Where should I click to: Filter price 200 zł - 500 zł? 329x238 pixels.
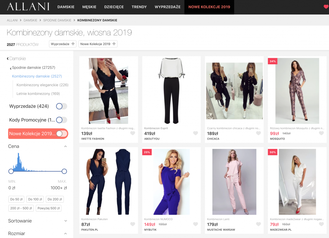[x=21, y=208]
